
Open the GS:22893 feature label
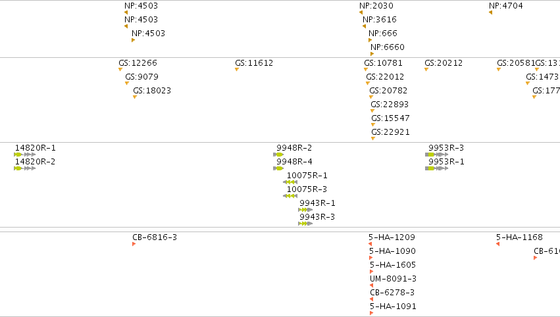[390, 105]
